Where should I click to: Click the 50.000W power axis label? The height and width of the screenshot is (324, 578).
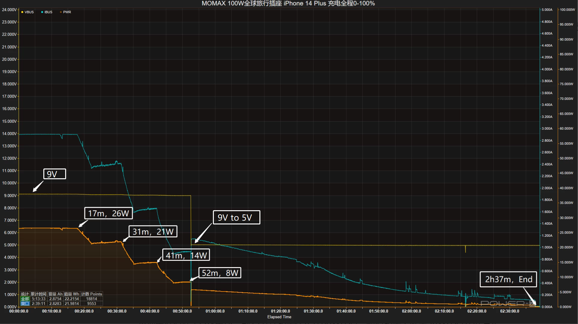click(567, 158)
